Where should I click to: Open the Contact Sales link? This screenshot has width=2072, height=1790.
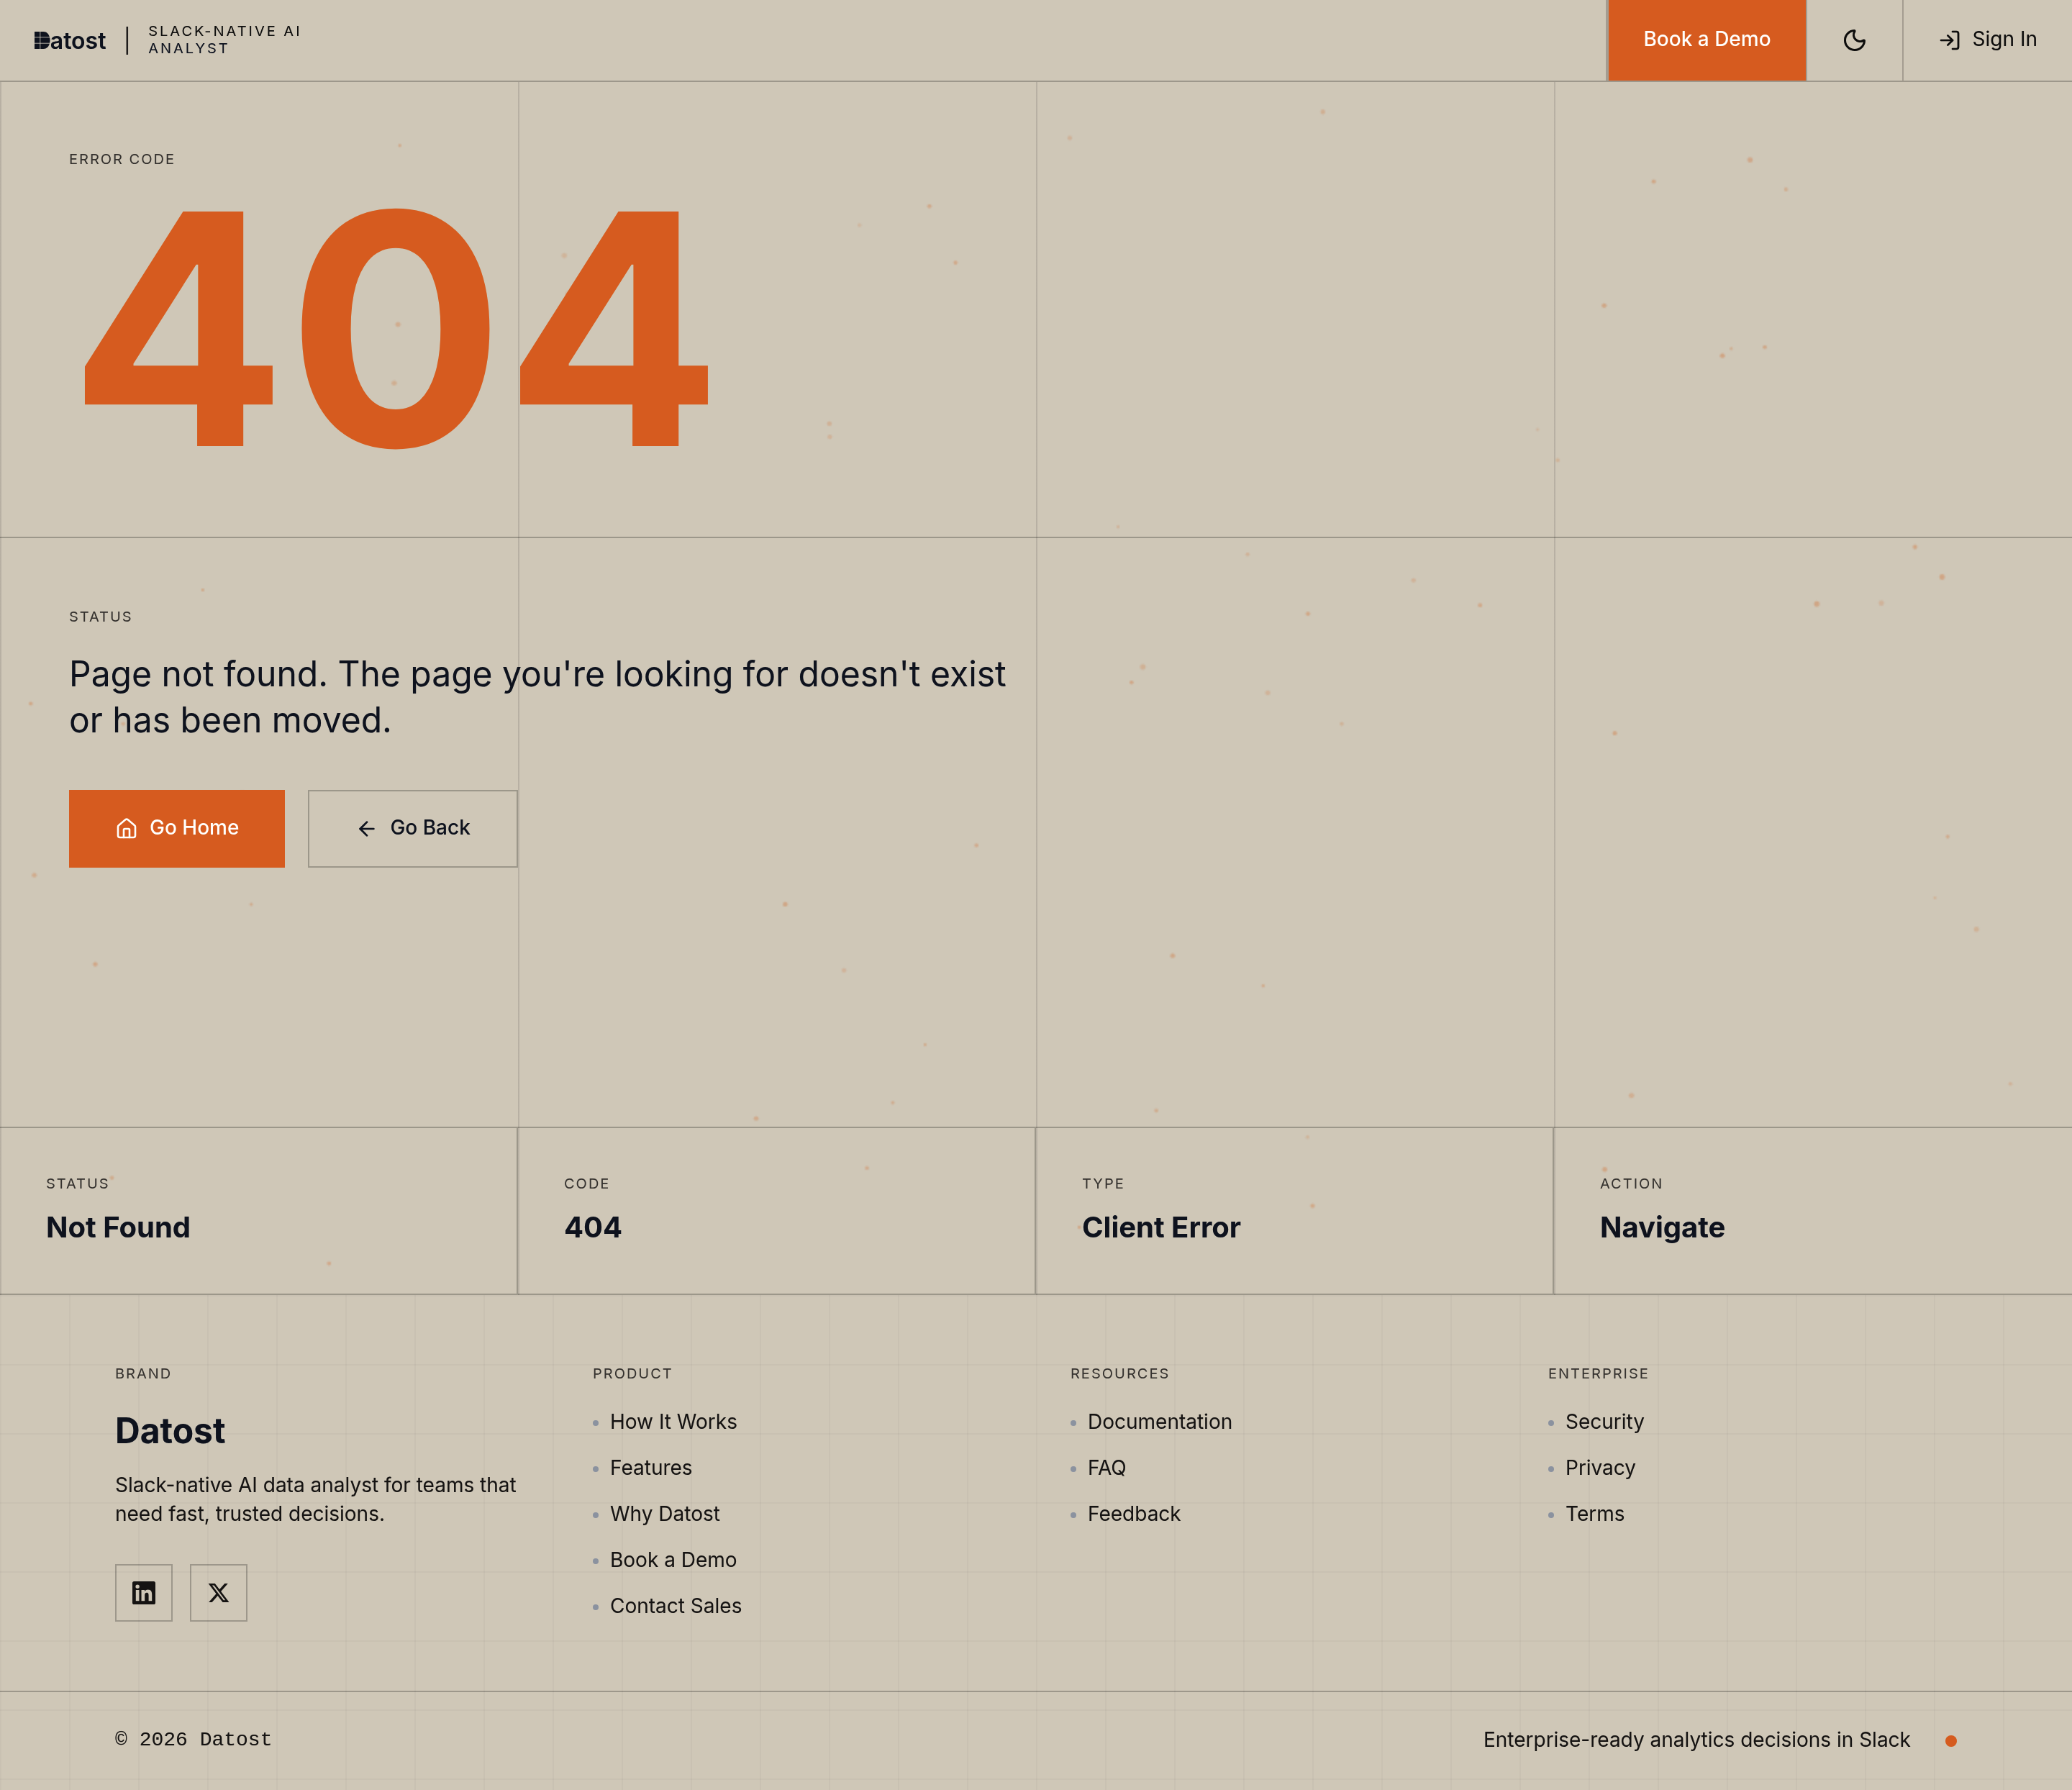[675, 1606]
